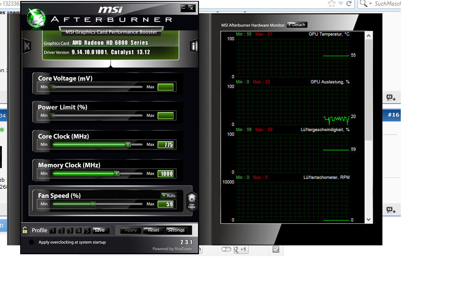Click the Core Clock slider handle
473x295 pixels.
[x=128, y=145]
